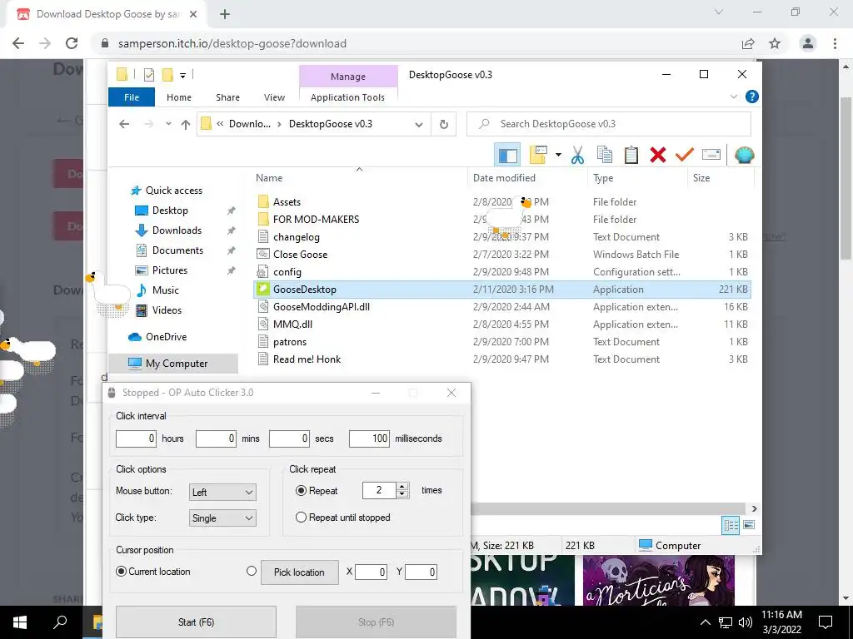Cut the selected file with scissors icon
Image resolution: width=853 pixels, height=639 pixels.
click(x=577, y=155)
